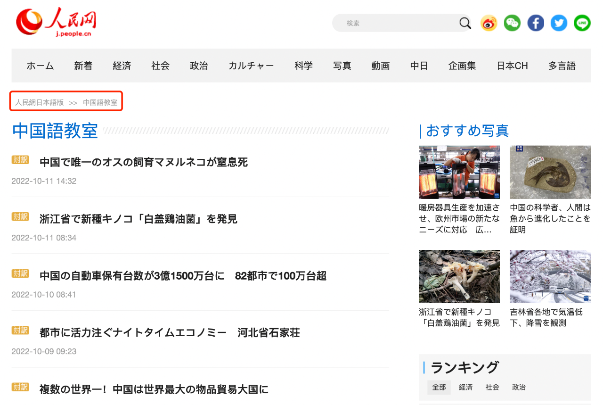Viewport: 603px width, 405px height.
Task: Click the おすすめ写真 section heading
Action: (x=467, y=131)
